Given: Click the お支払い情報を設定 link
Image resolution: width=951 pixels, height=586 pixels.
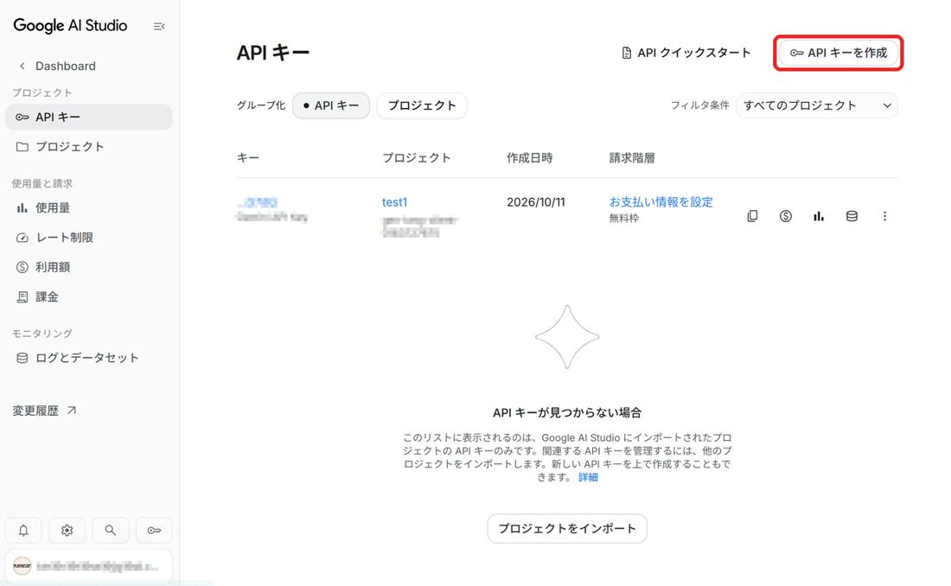Looking at the screenshot, I should (661, 202).
